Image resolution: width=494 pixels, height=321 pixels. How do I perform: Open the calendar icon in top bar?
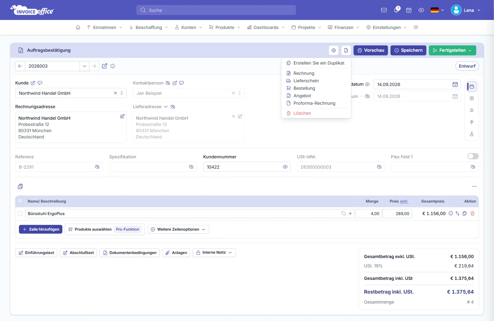tap(409, 10)
